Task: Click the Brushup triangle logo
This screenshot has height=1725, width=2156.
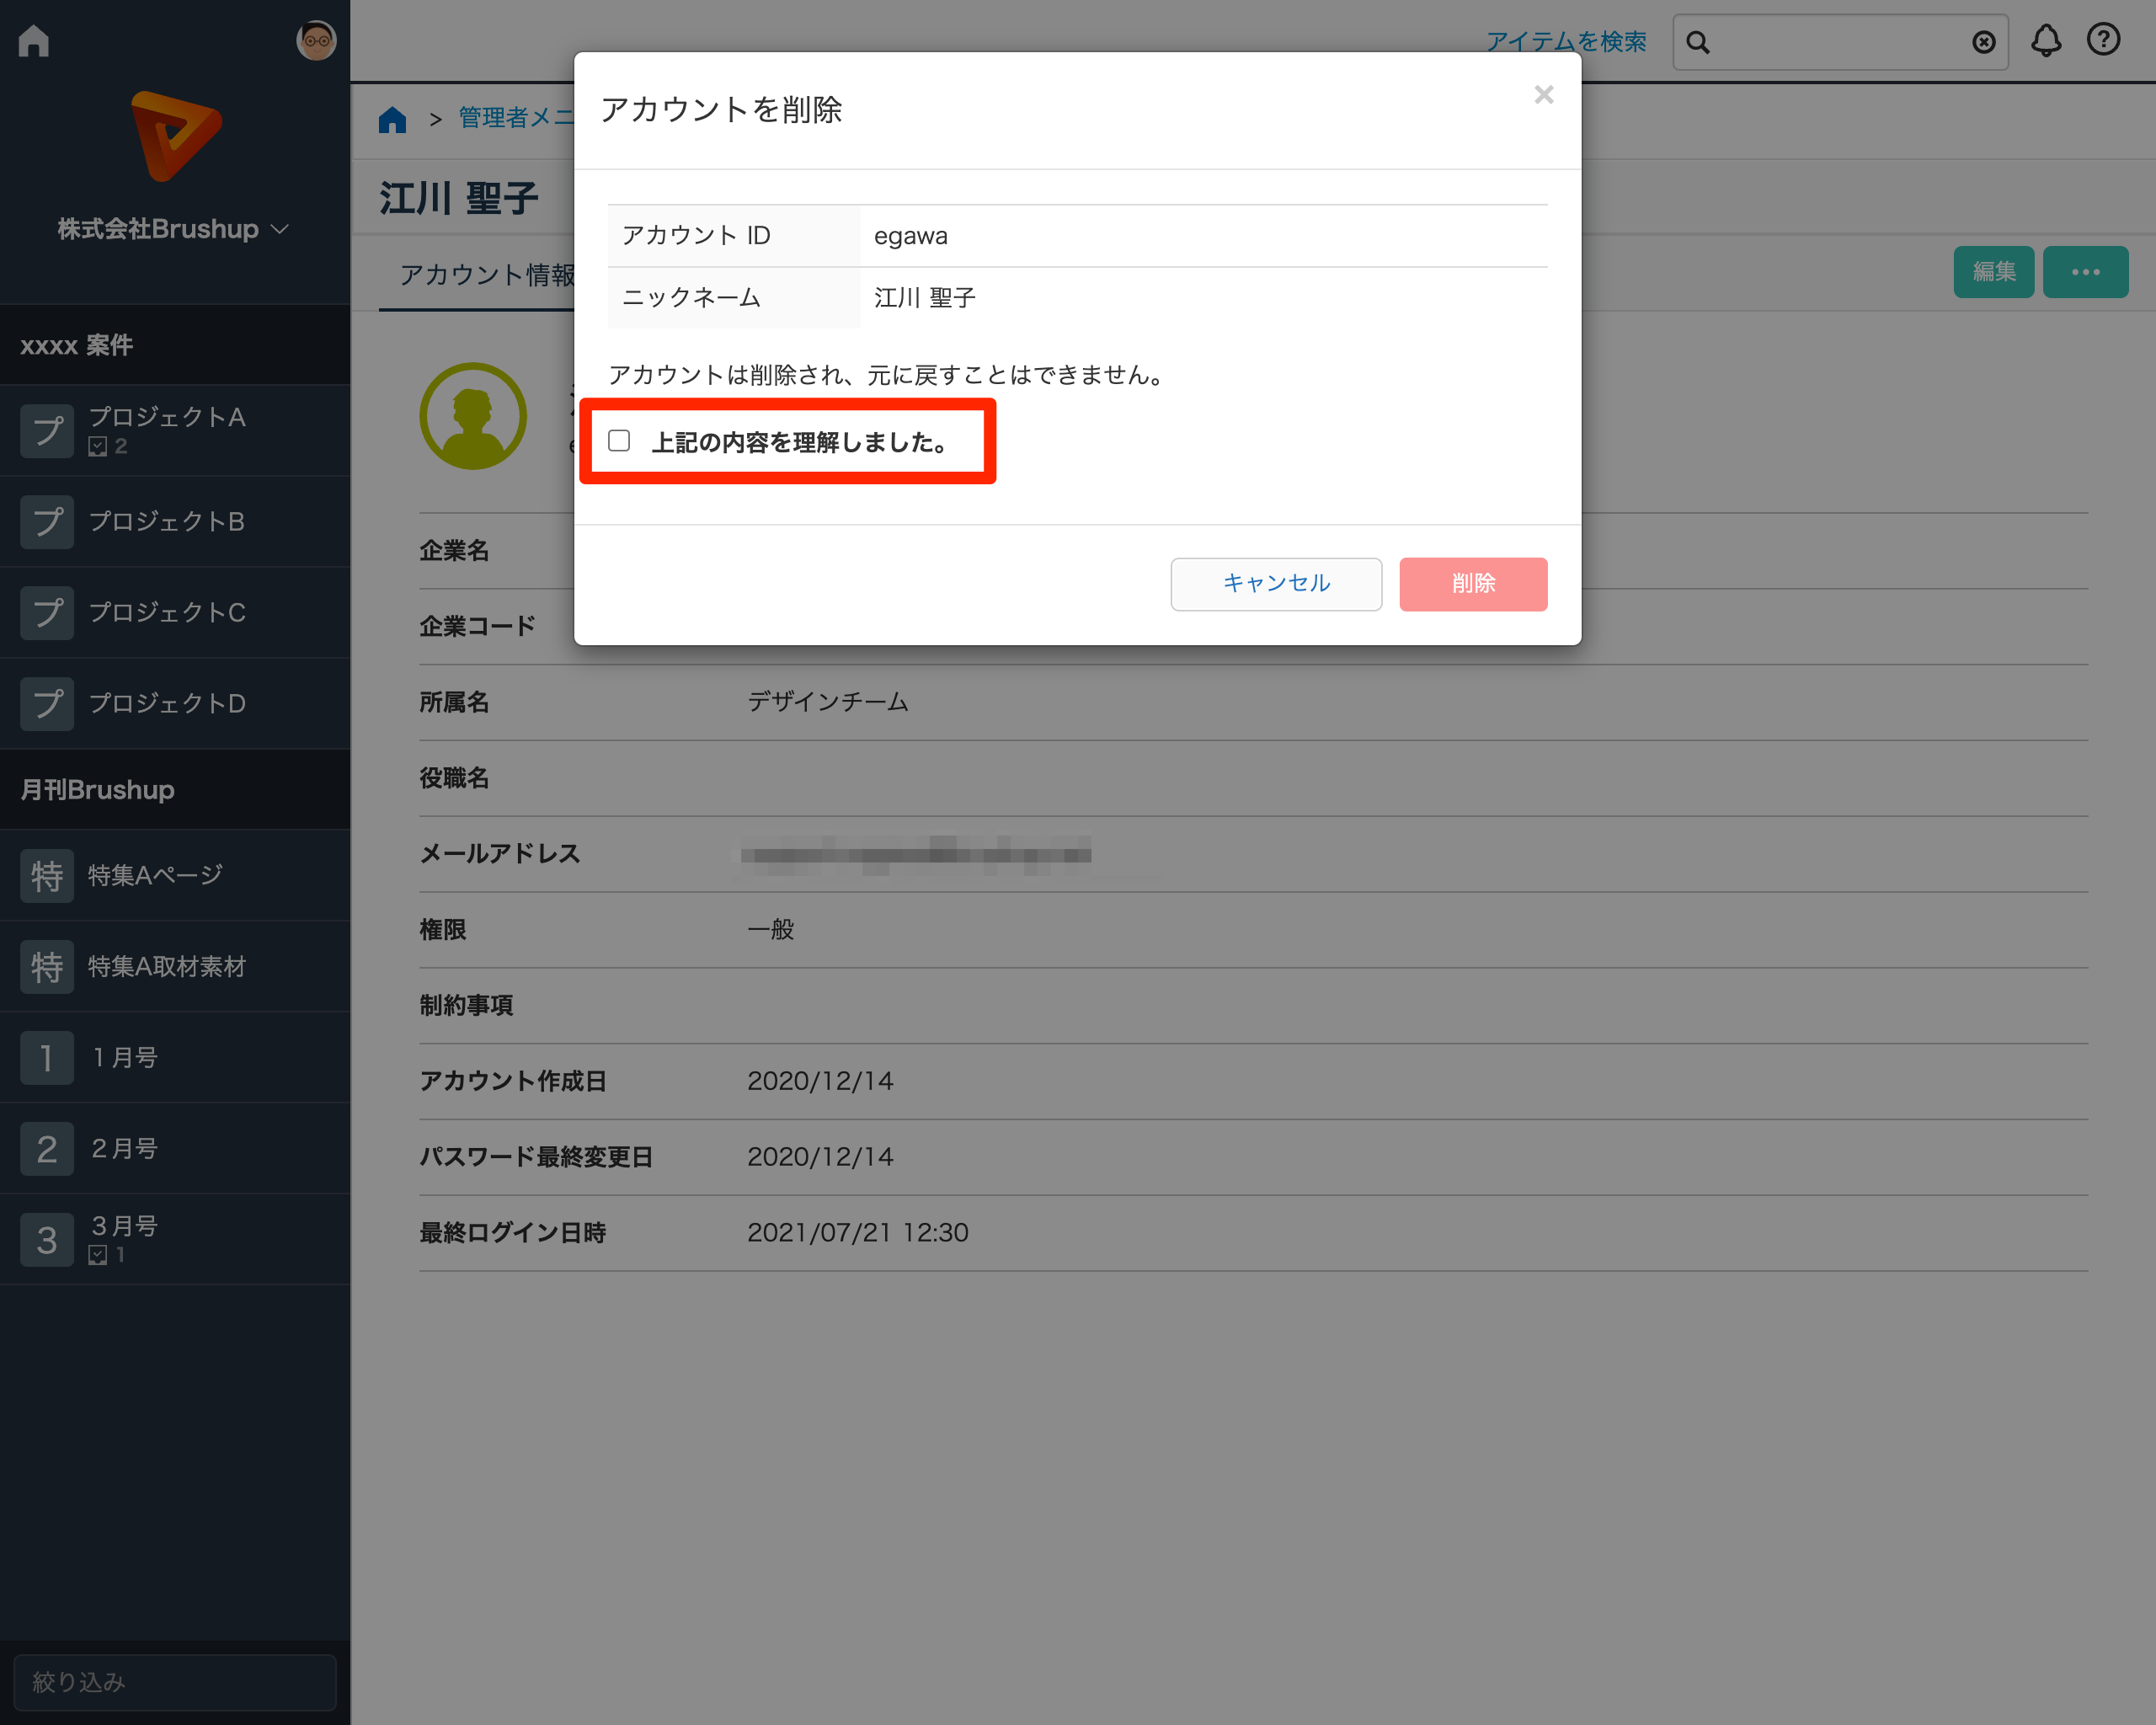Action: click(175, 136)
